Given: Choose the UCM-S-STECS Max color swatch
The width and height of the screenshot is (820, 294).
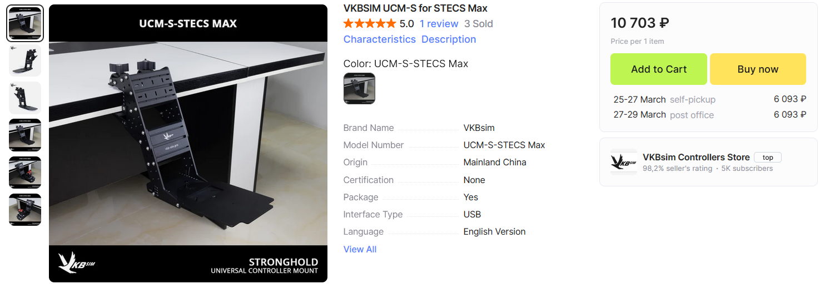Looking at the screenshot, I should pos(359,89).
